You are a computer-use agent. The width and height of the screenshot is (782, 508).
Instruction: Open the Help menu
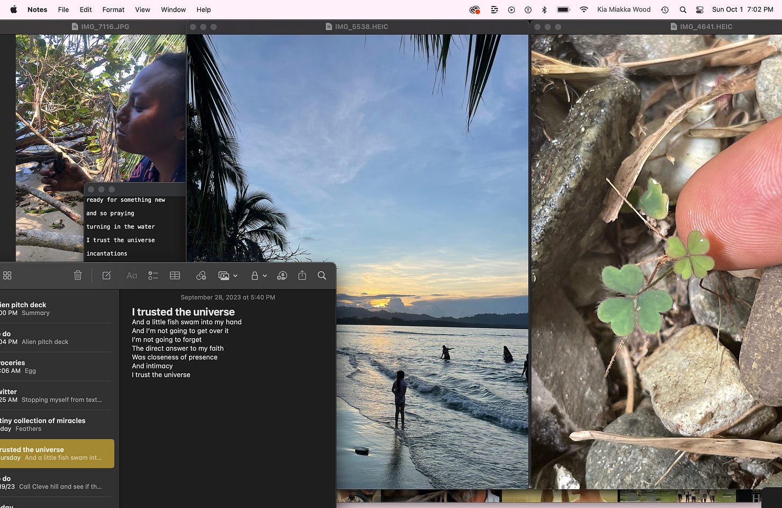(x=204, y=10)
